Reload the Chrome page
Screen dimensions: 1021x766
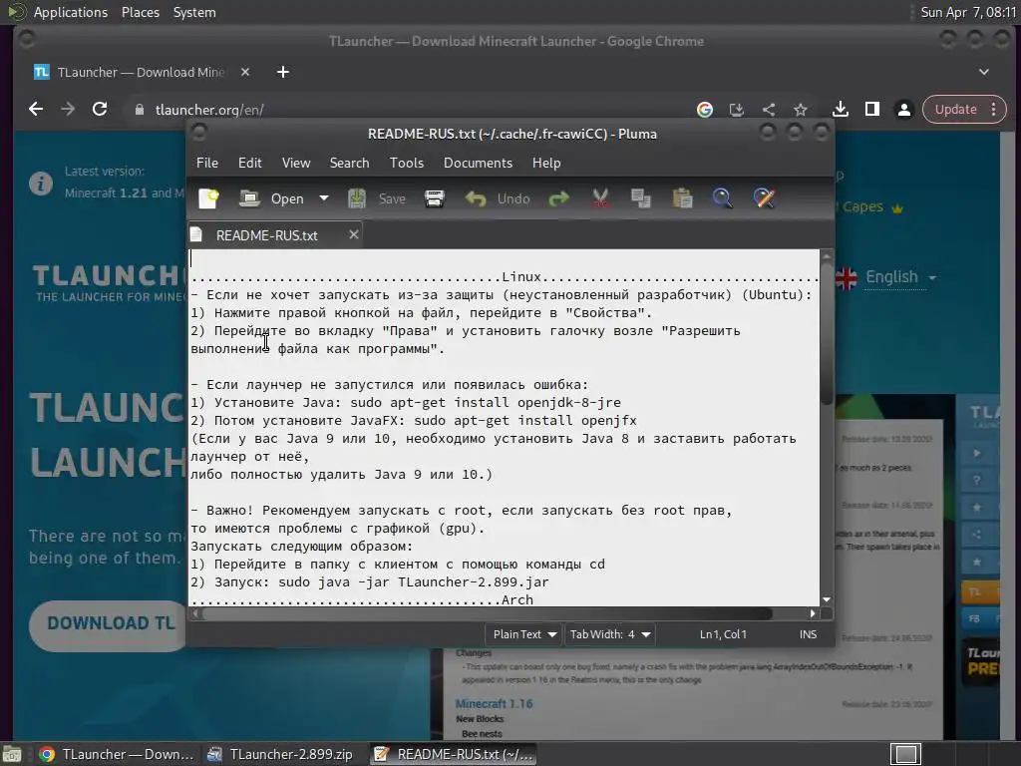100,110
